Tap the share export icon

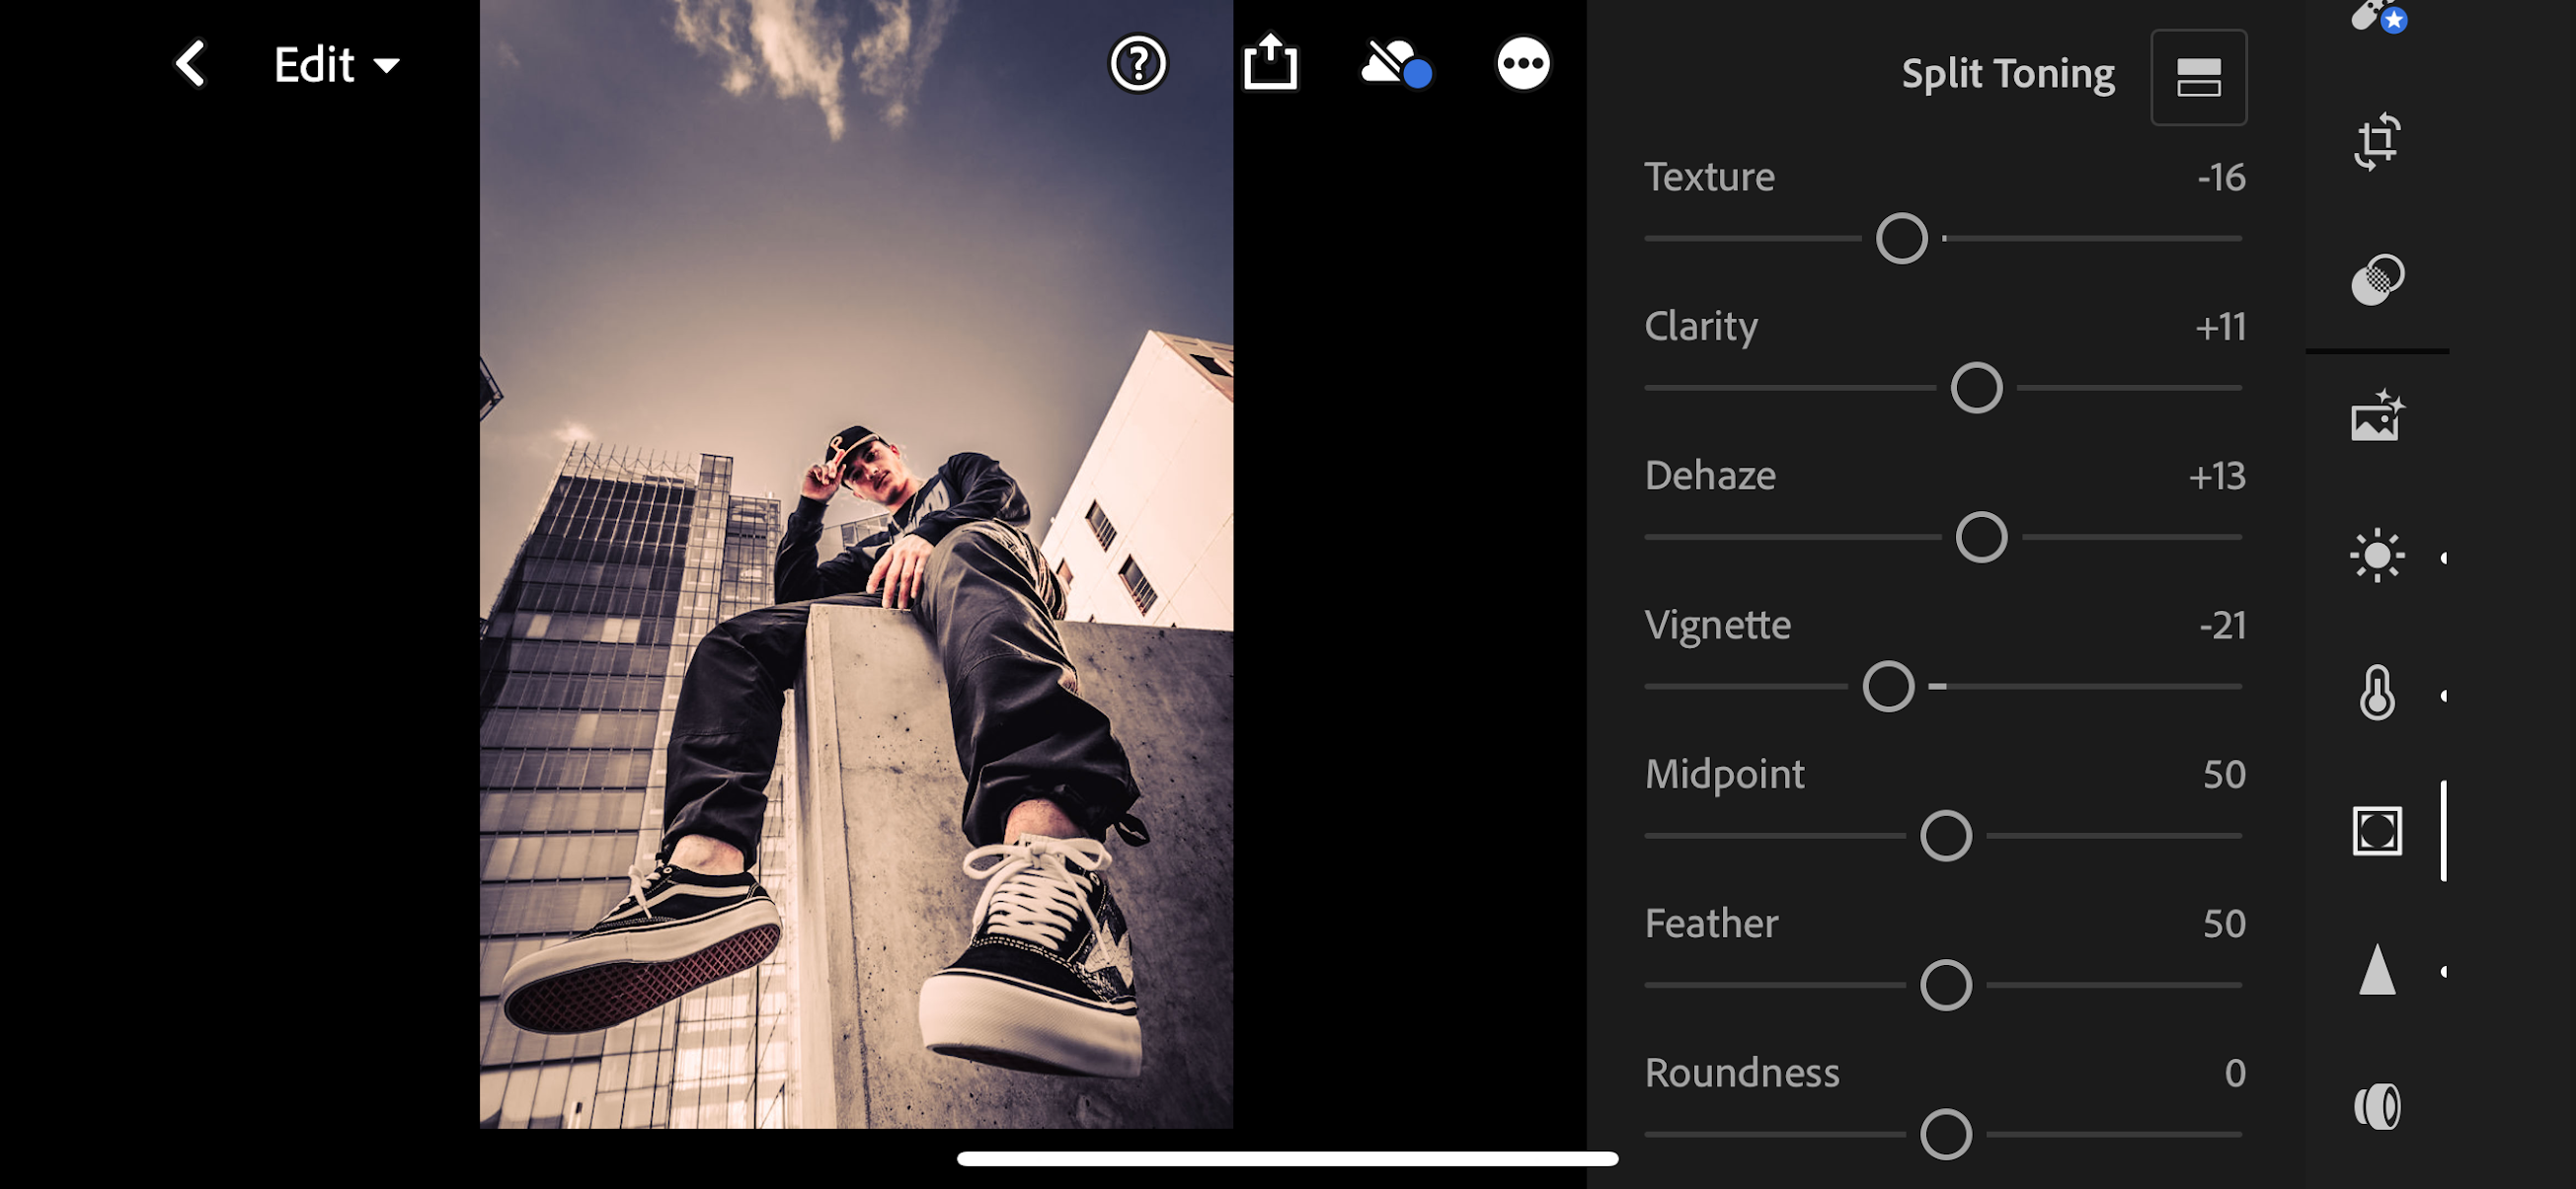(1269, 65)
